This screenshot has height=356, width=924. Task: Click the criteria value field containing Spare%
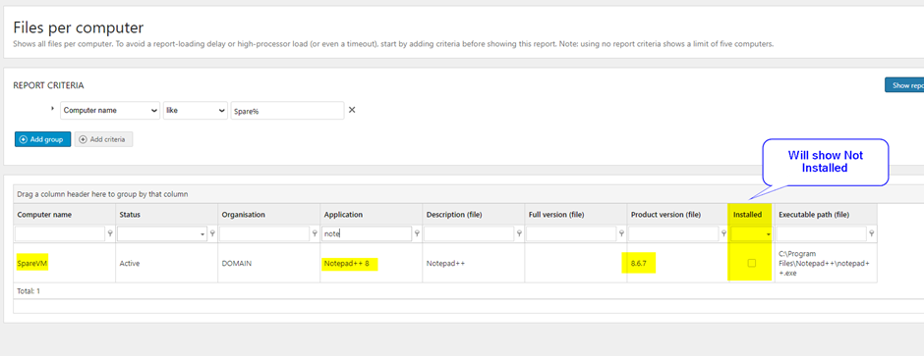288,111
